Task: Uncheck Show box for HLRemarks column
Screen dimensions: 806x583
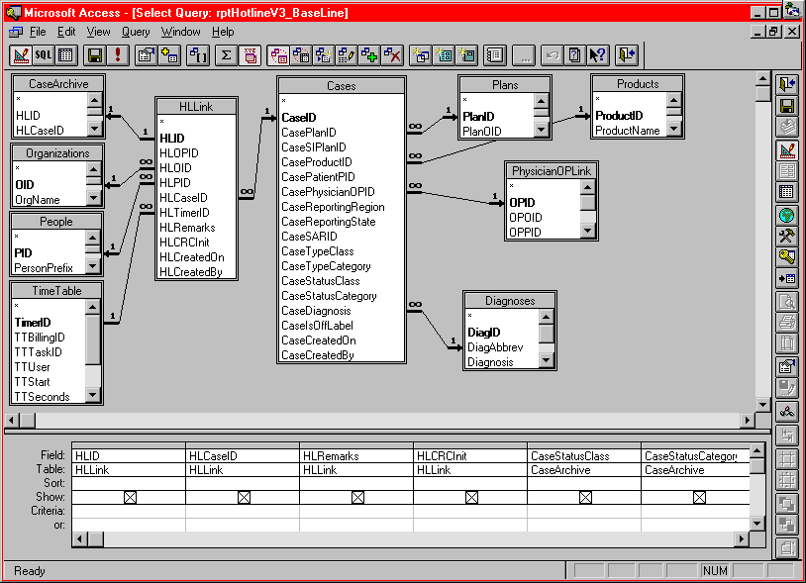Action: point(357,497)
